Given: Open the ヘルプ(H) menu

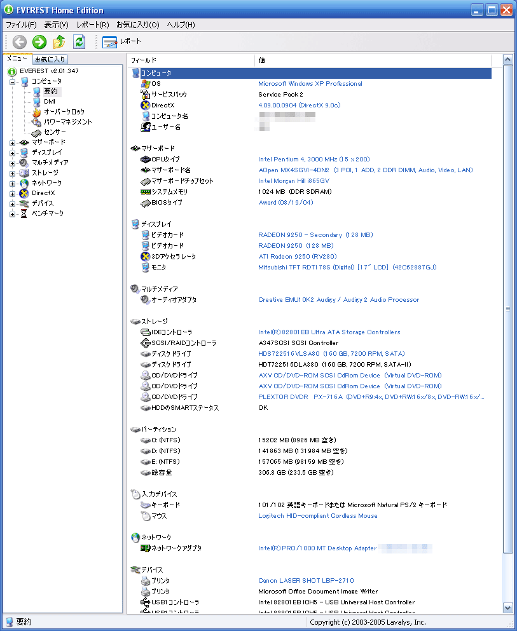Looking at the screenshot, I should (181, 25).
